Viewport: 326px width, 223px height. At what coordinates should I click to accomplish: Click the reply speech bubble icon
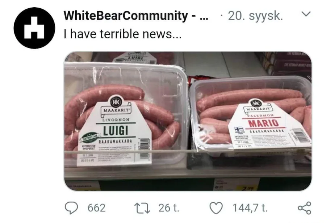click(71, 208)
